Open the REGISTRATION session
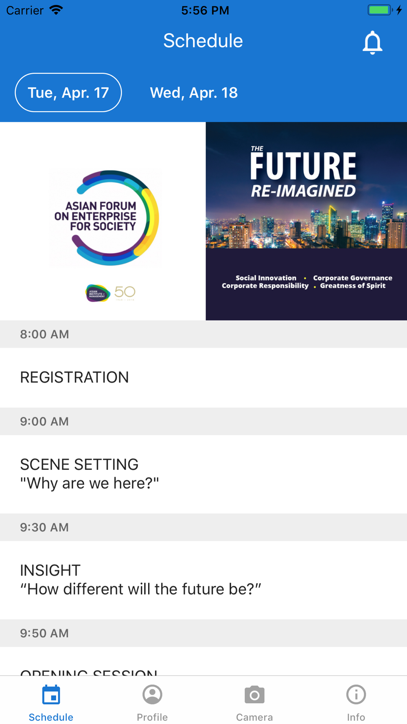This screenshot has height=724, width=407. (x=203, y=377)
